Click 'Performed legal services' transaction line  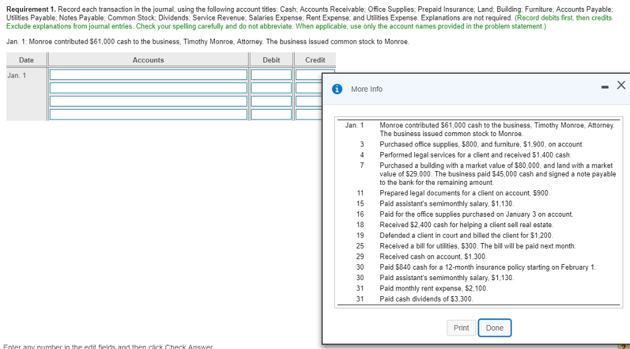point(476,154)
